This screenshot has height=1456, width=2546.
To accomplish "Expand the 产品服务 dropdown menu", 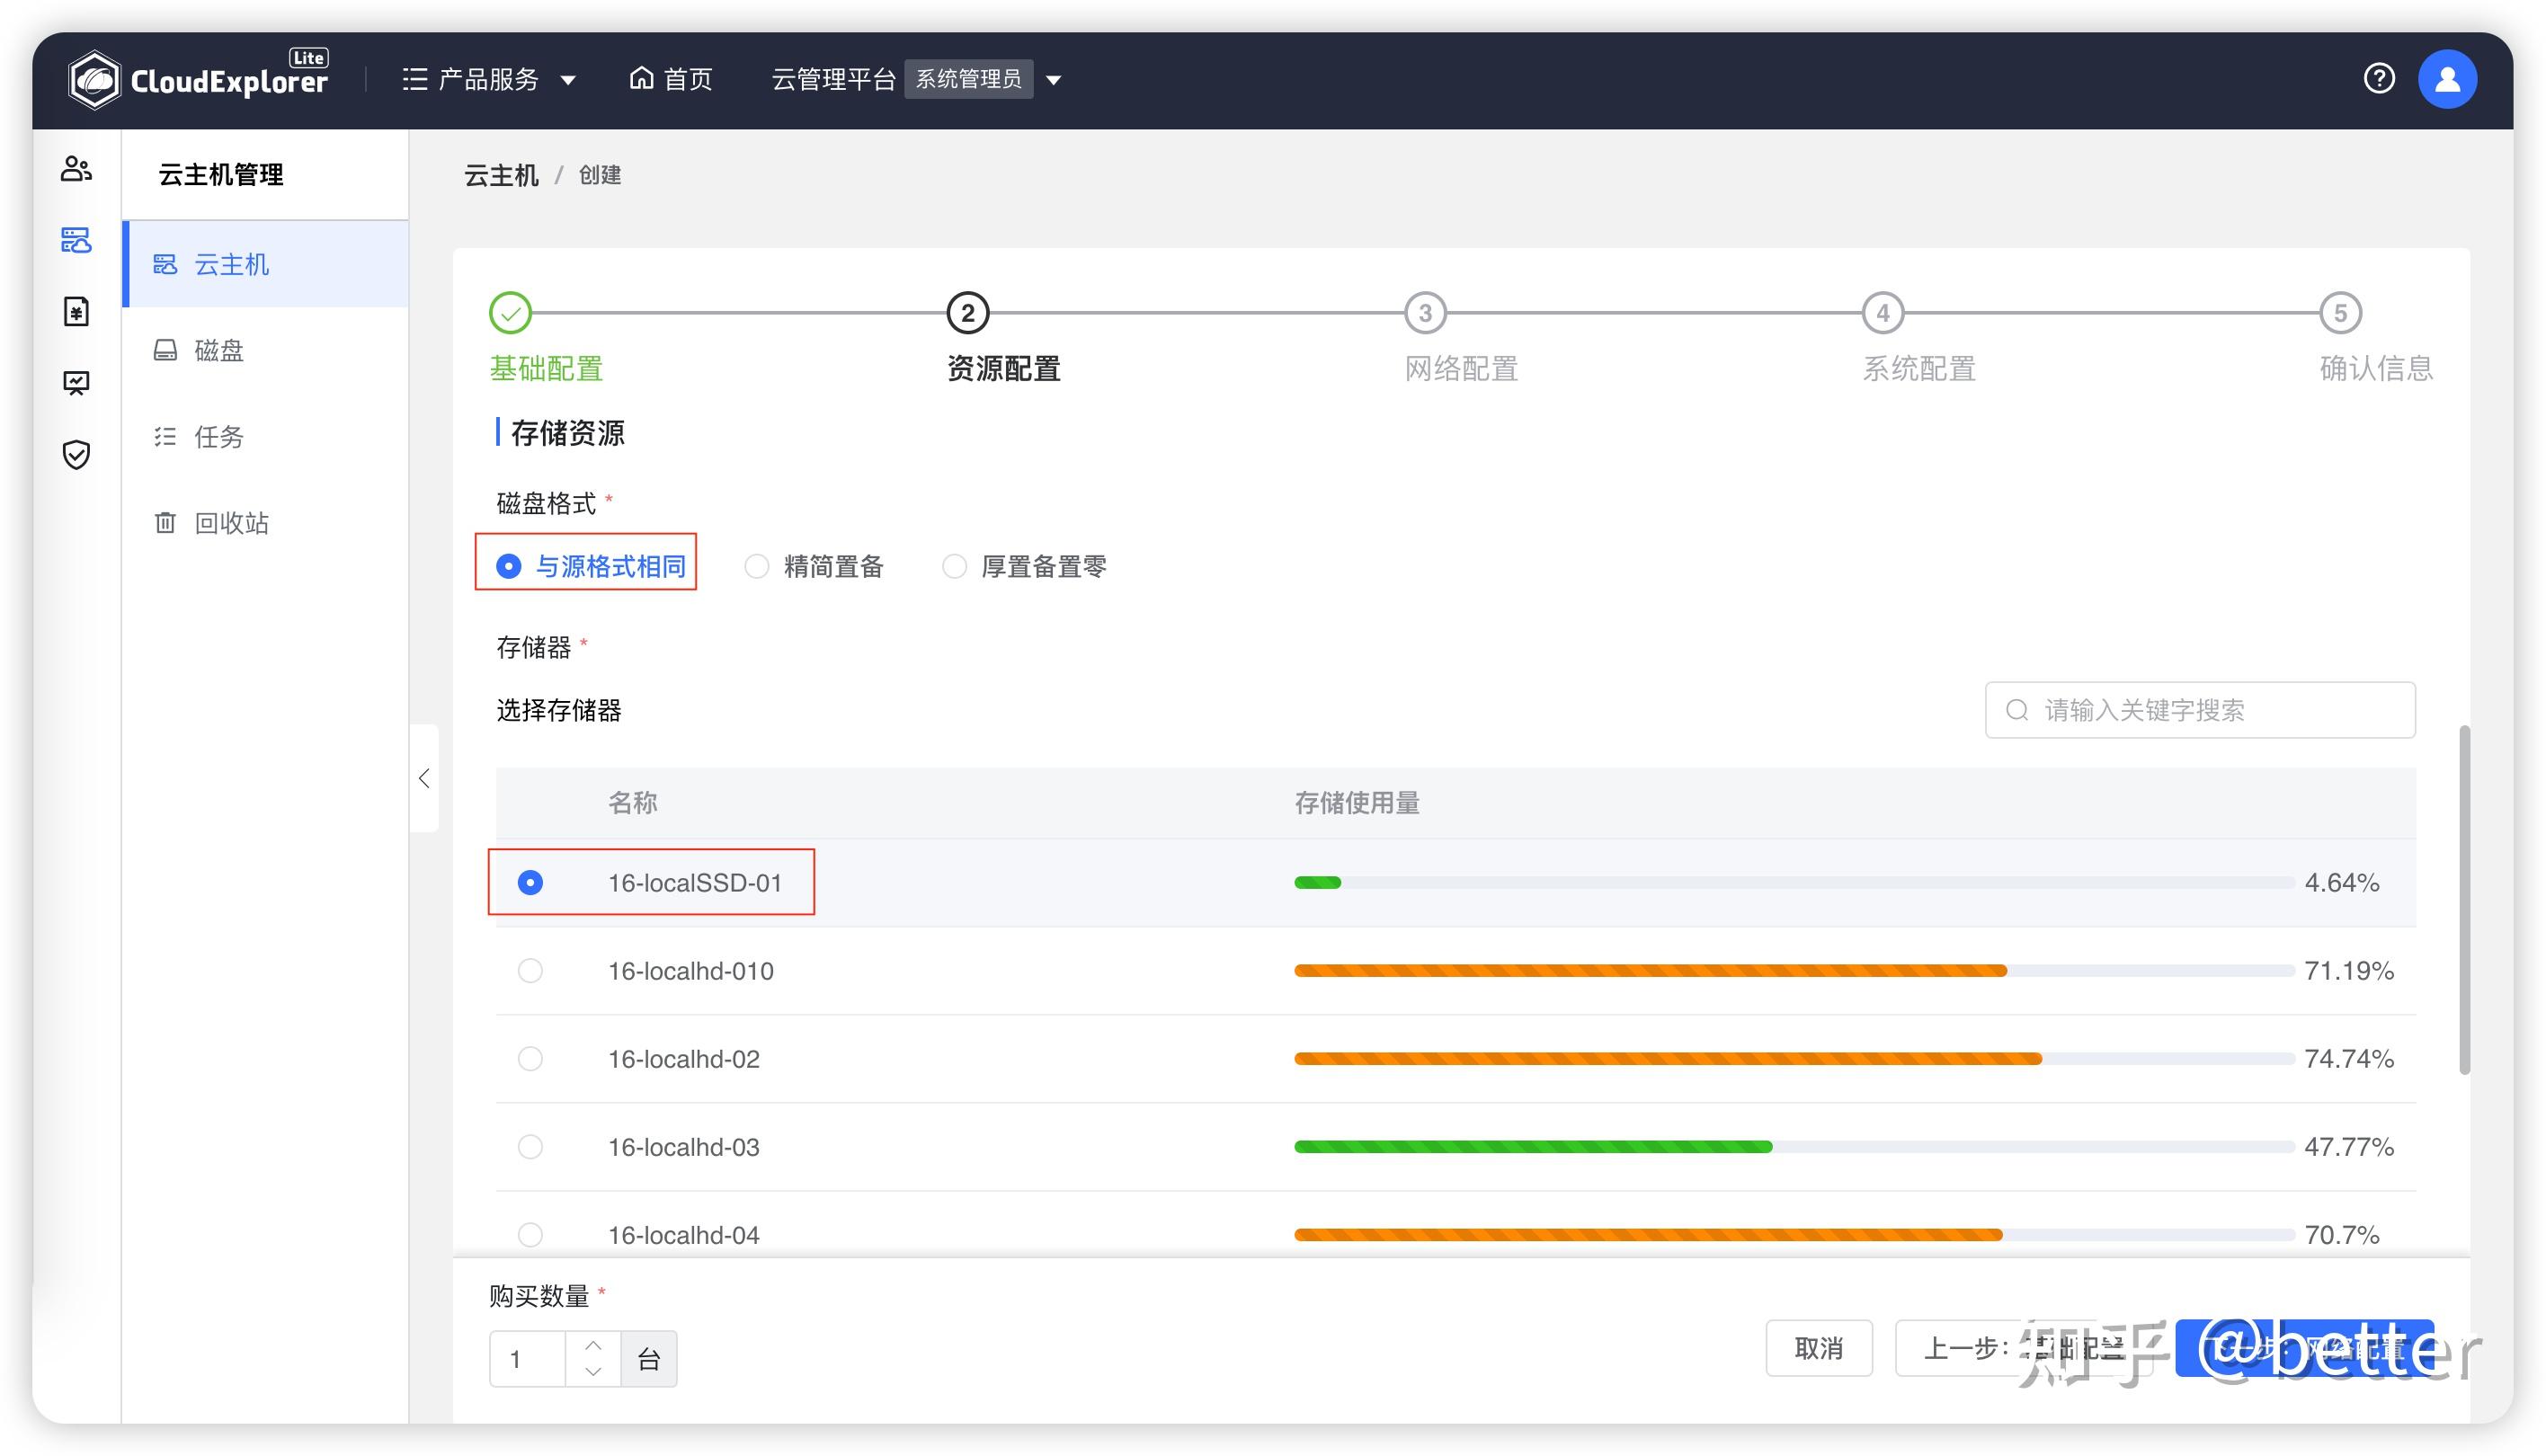I will [x=489, y=79].
